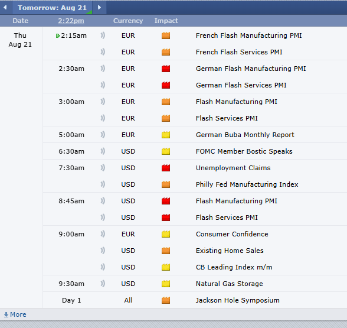347x328 pixels.
Task: Go to previous day with left arrow
Action: (x=5, y=8)
